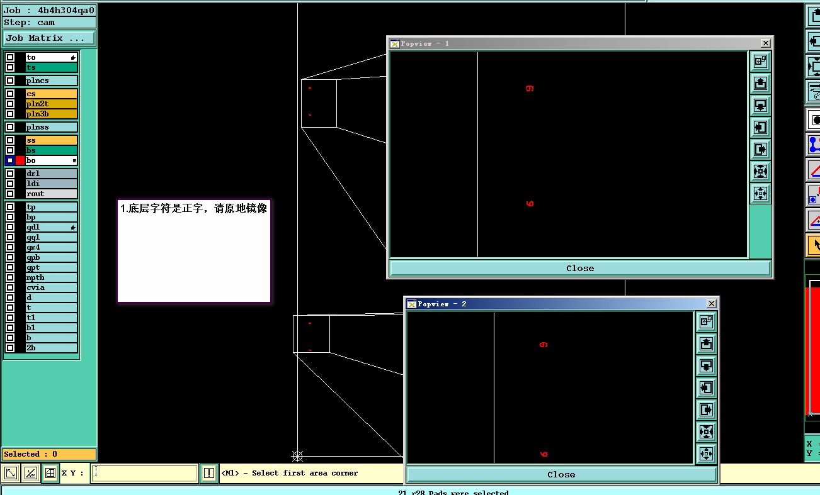Click the Step: cam label
820x495 pixels.
click(x=49, y=22)
